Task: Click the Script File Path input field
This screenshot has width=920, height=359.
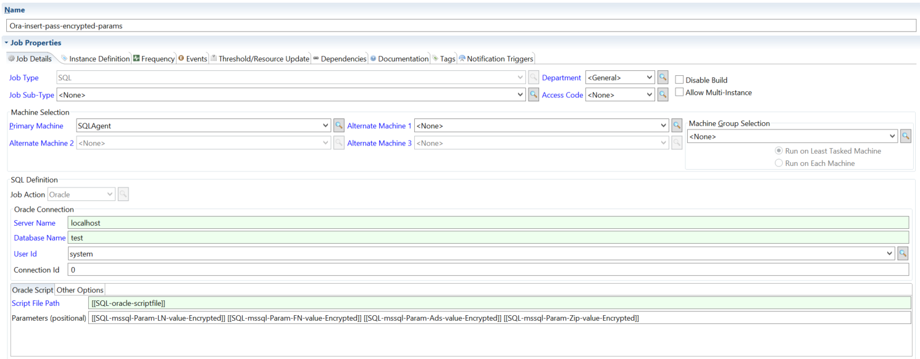Action: point(500,303)
